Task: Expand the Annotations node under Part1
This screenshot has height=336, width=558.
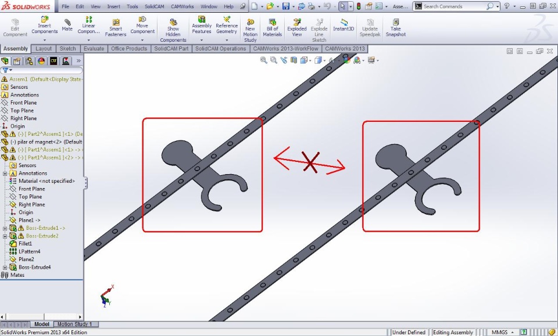Action: pyautogui.click(x=5, y=174)
